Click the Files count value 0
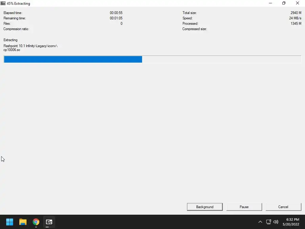 [122, 24]
